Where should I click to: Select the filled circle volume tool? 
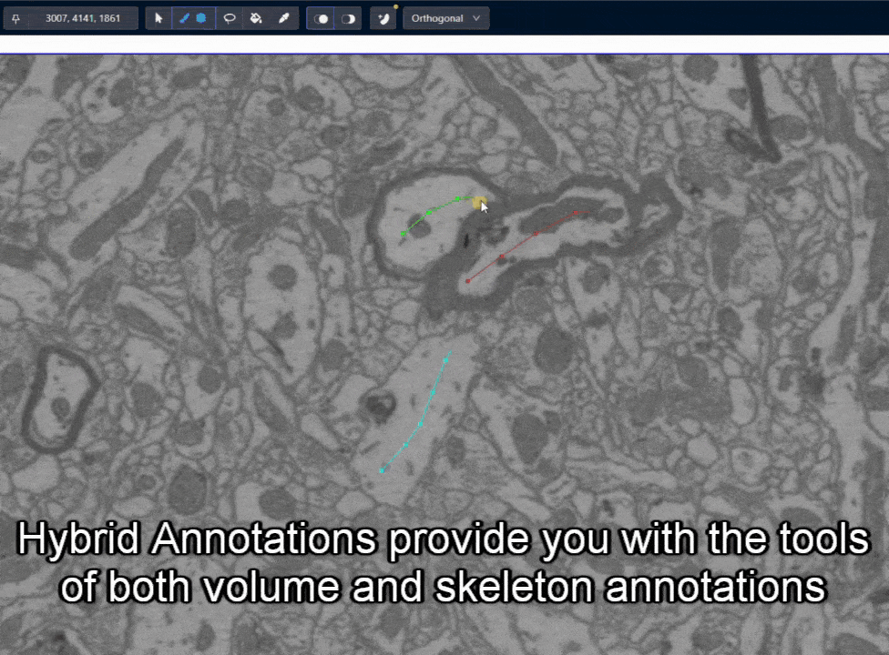[201, 19]
